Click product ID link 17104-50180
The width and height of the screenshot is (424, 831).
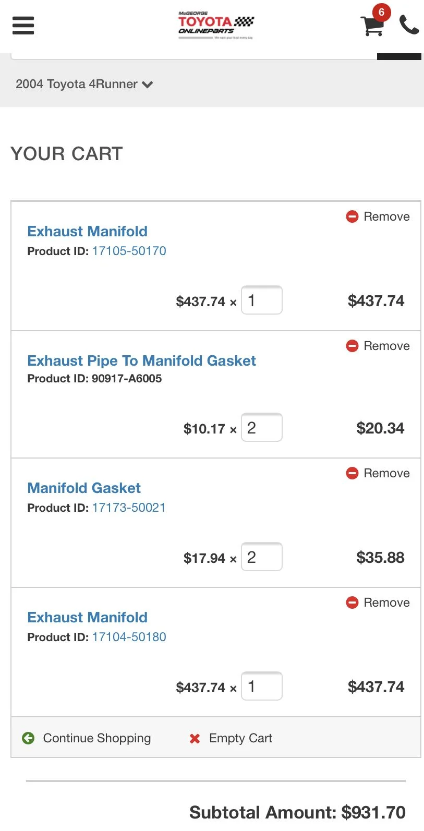point(129,637)
